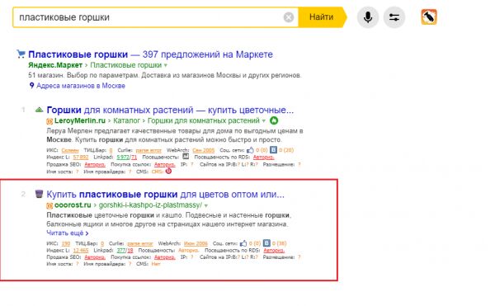Click the purple pot favicon of ooorost result
495x306 pixels.
click(39, 194)
